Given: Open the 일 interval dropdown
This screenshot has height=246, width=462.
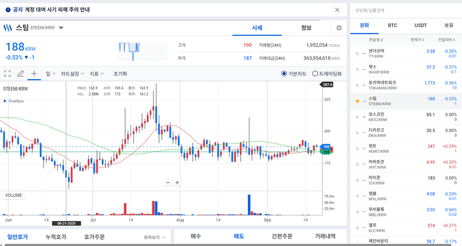Looking at the screenshot, I should tap(50, 74).
